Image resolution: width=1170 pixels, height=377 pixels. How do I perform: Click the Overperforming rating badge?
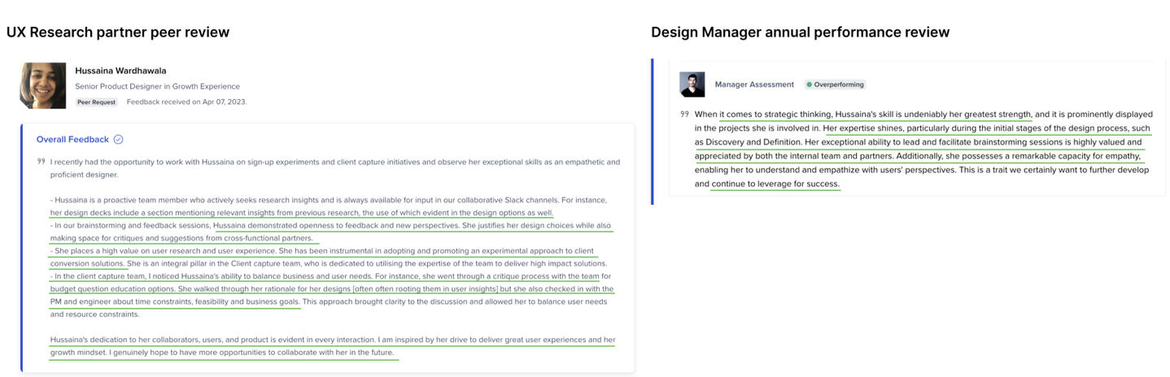point(835,84)
